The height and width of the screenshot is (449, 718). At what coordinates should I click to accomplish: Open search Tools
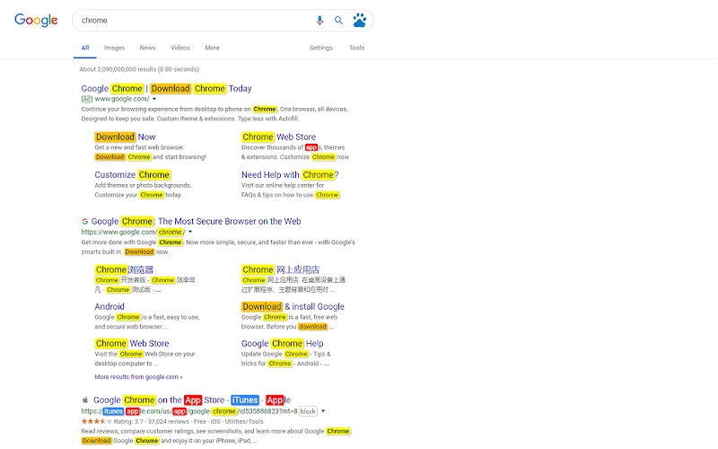(356, 48)
